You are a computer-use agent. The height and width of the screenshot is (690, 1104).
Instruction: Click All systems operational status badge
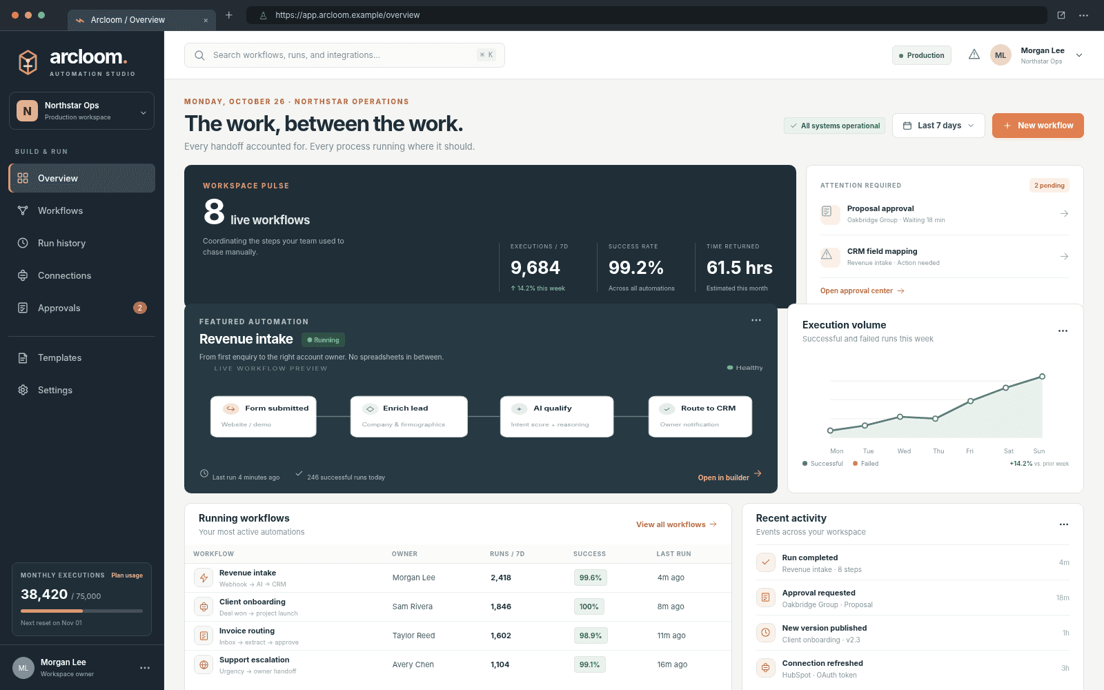point(835,126)
